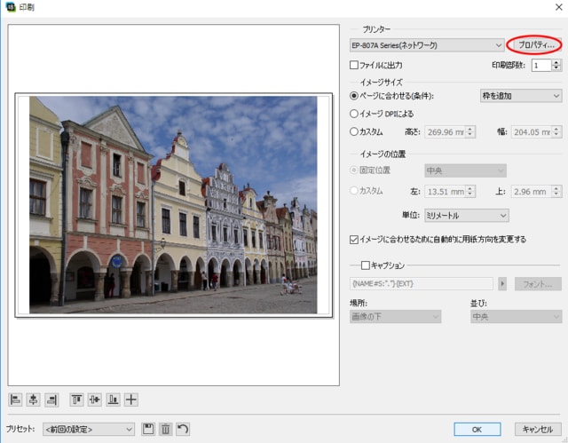Click the align left icon
This screenshot has width=568, height=443.
tap(15, 399)
